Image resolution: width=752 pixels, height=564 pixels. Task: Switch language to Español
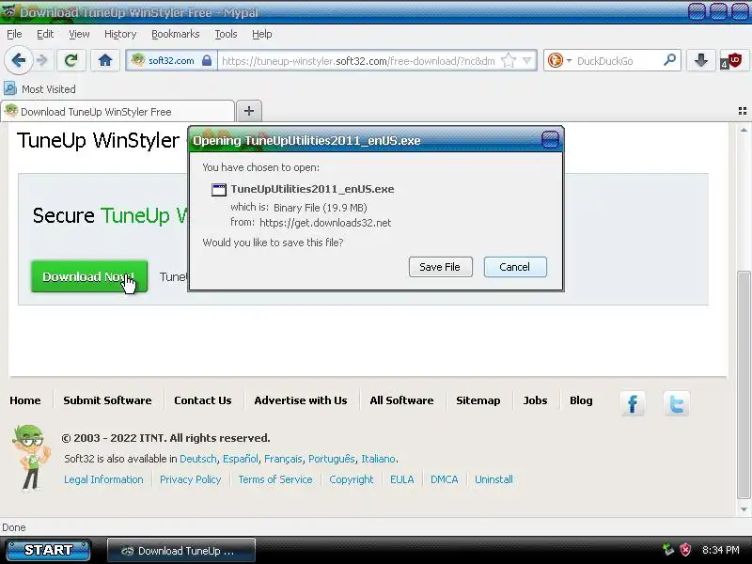(x=241, y=459)
